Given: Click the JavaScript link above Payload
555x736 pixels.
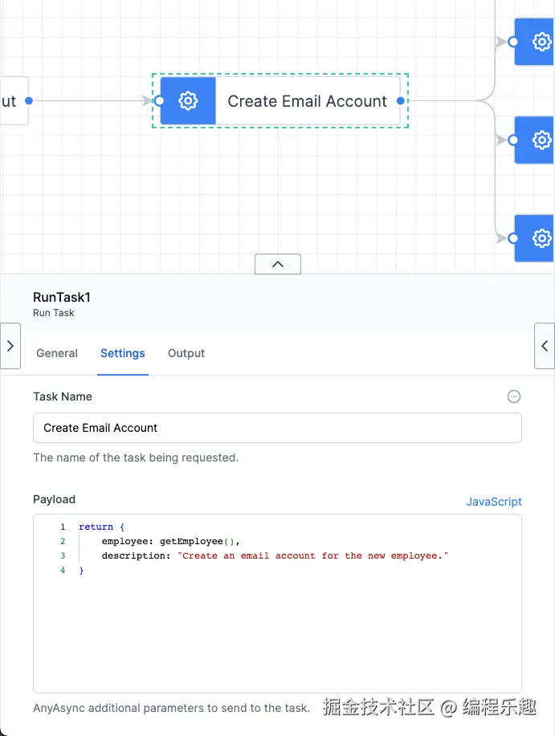Looking at the screenshot, I should point(494,502).
